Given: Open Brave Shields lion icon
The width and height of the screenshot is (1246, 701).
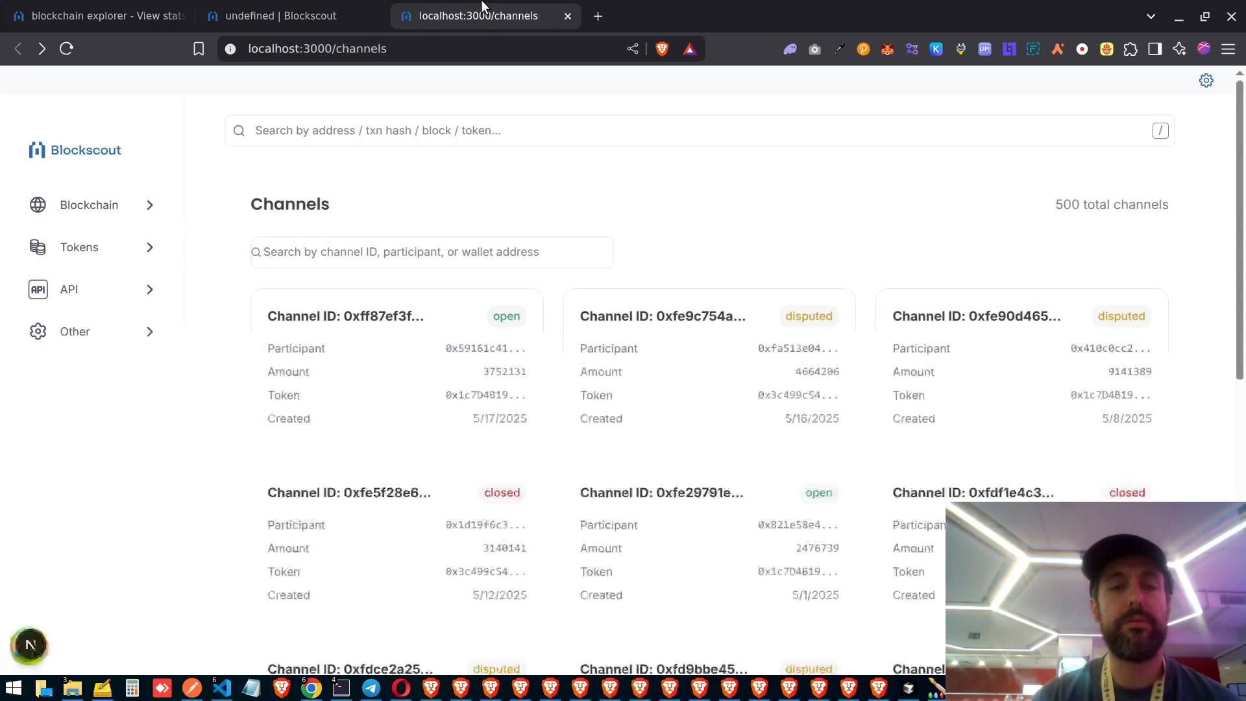Looking at the screenshot, I should (662, 49).
